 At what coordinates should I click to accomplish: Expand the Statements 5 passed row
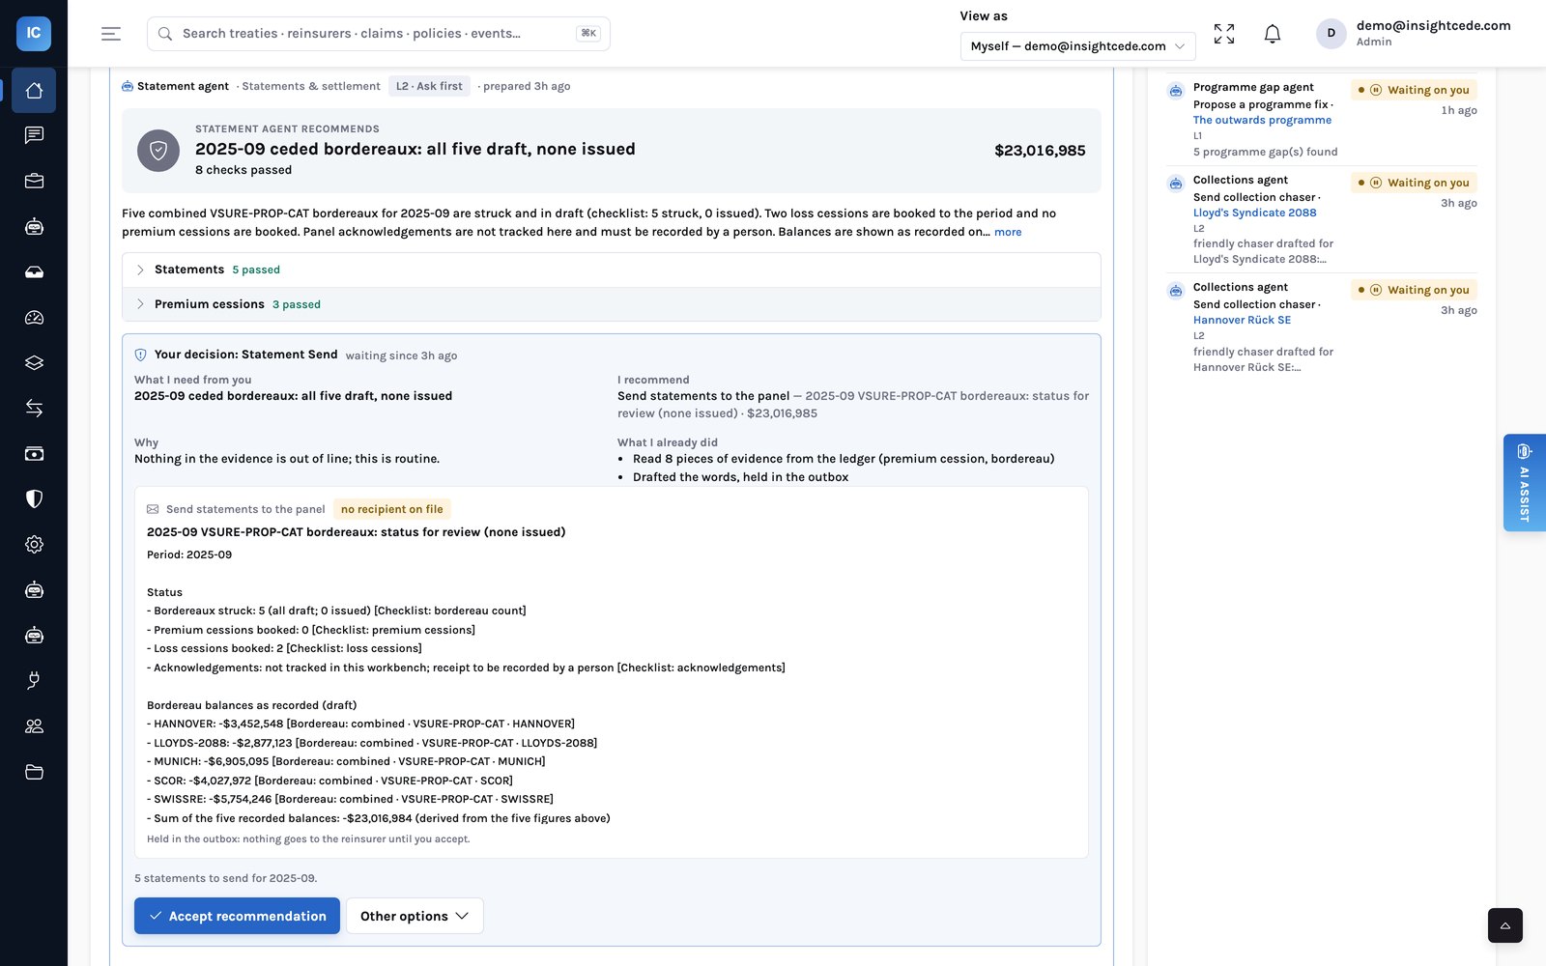(612, 270)
